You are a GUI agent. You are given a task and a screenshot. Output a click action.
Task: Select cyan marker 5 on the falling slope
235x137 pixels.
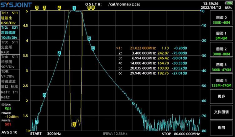[89, 38]
